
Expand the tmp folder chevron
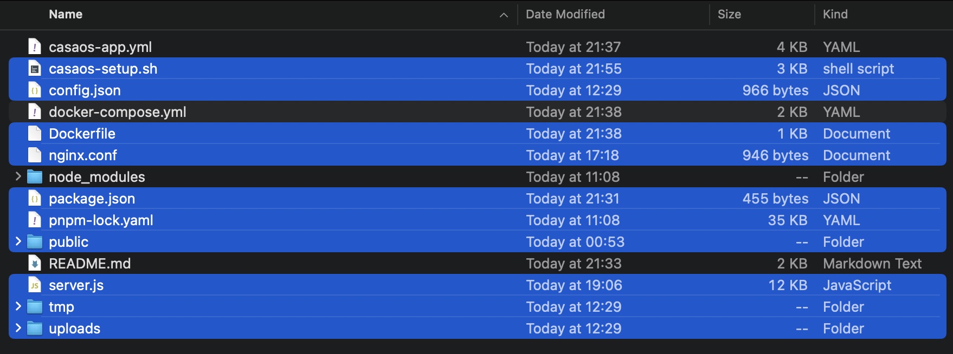tap(18, 306)
